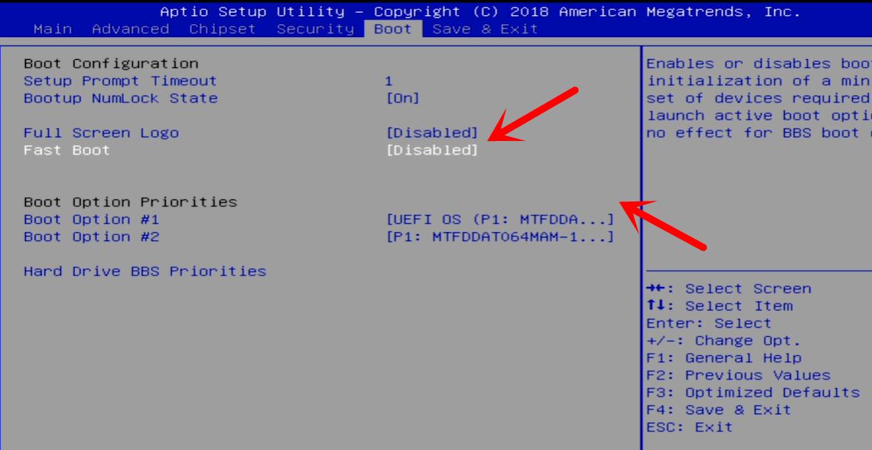Click the Select Item key hint
The image size is (872, 450).
719,306
